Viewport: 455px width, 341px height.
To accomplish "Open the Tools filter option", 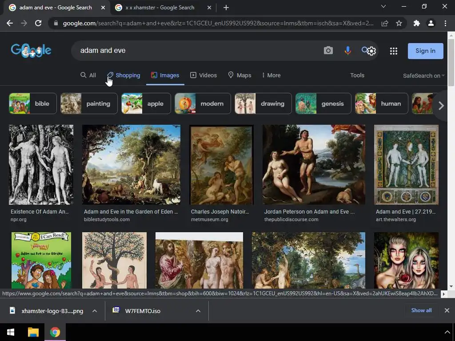I will click(x=357, y=75).
